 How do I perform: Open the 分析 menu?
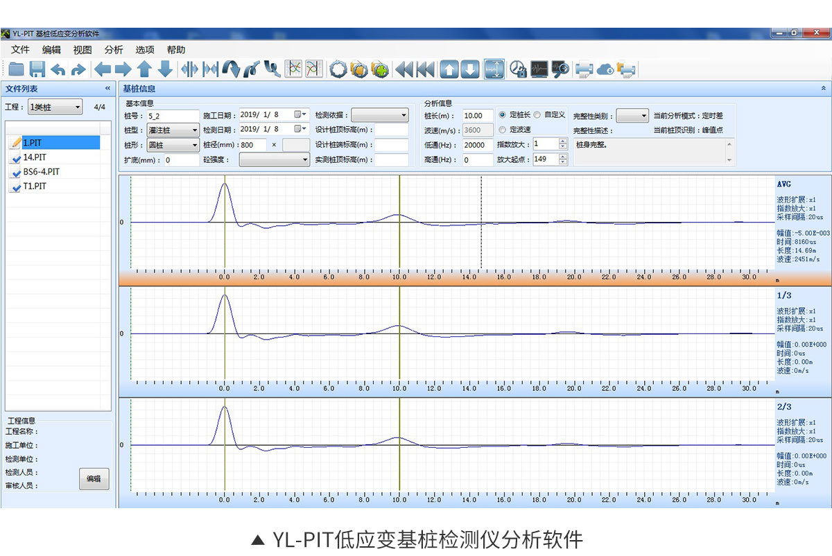114,50
